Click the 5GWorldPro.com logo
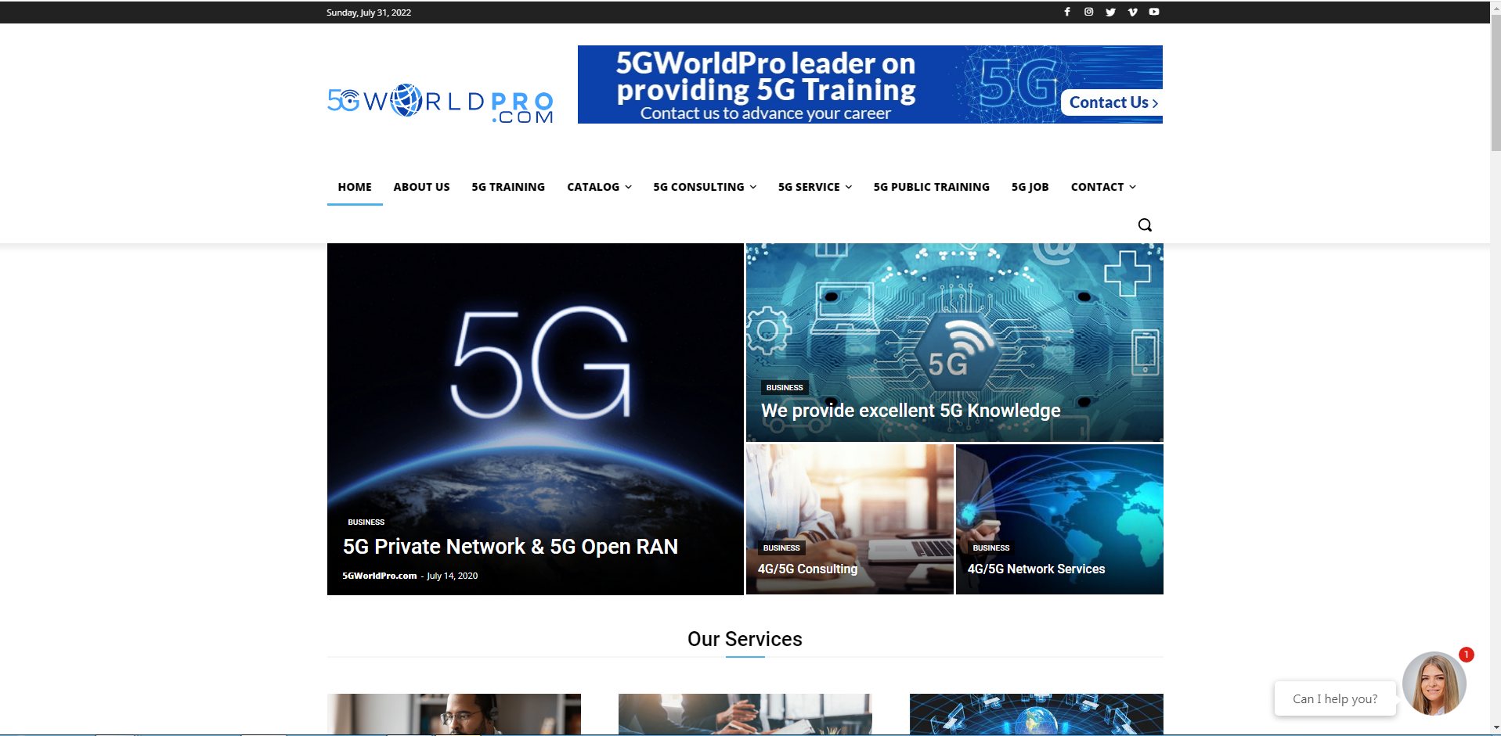Image resolution: width=1501 pixels, height=736 pixels. click(440, 104)
